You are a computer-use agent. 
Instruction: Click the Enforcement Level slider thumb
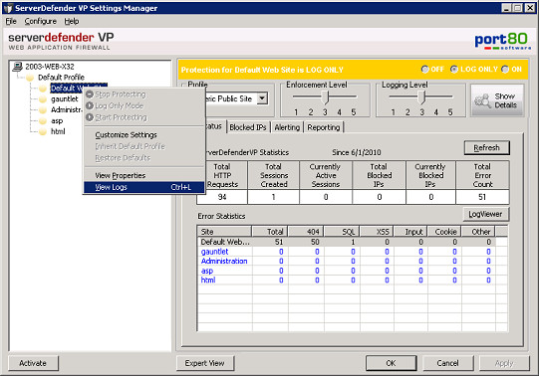(x=325, y=97)
